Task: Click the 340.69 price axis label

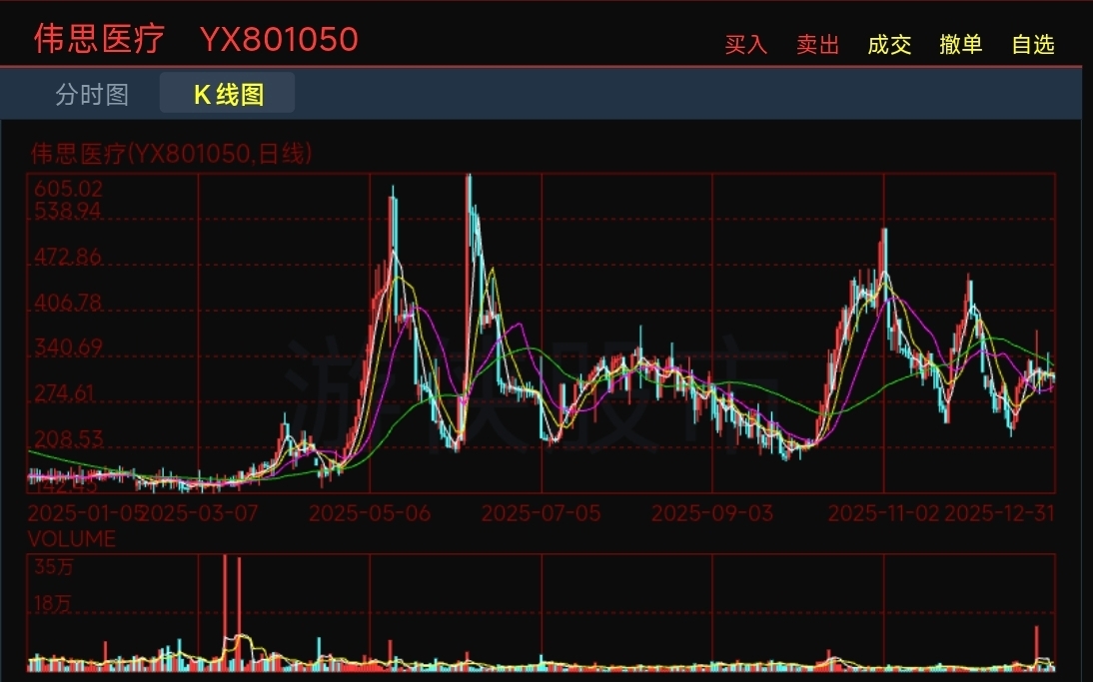Action: [68, 347]
